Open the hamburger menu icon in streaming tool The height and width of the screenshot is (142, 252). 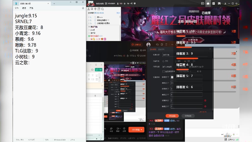(166, 44)
